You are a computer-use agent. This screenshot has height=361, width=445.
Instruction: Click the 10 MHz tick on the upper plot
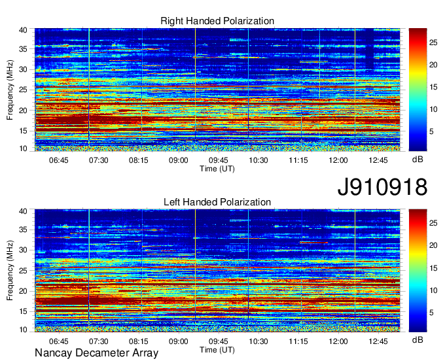pos(23,148)
